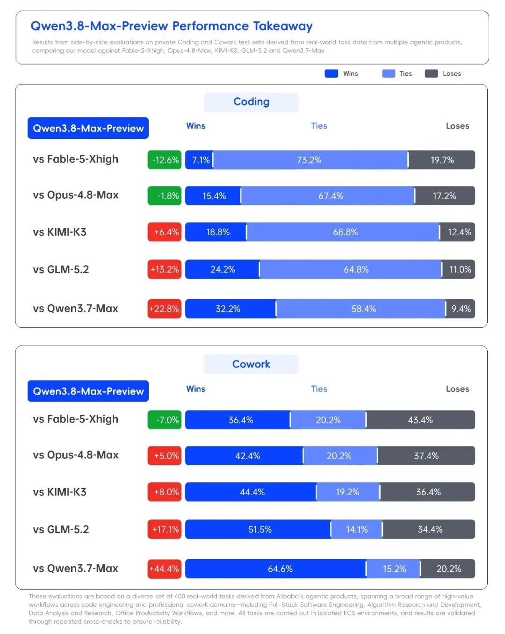Viewport: 505px width, 634px height.
Task: Click the green -7.0% delta badge
Action: (165, 420)
